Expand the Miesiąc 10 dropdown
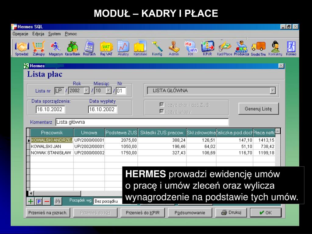The image size is (312, 234). [108, 91]
